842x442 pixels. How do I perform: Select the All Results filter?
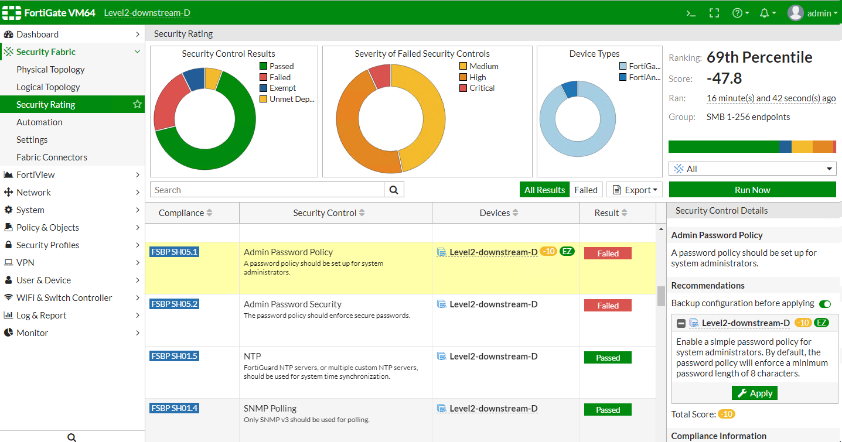[x=544, y=190]
